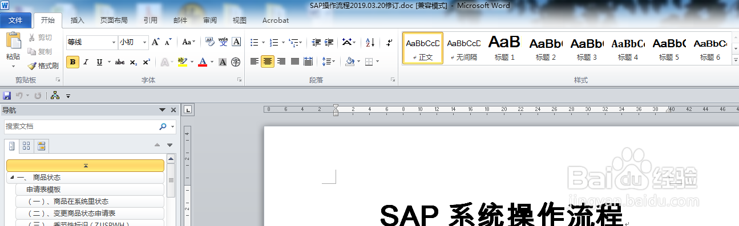Screen dimensions: 739x226
Task: Toggle Italic formatting
Action: pos(86,62)
